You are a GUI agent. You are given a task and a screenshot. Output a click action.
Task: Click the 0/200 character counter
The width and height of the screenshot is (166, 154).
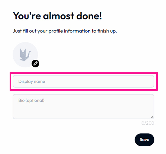pos(148,123)
